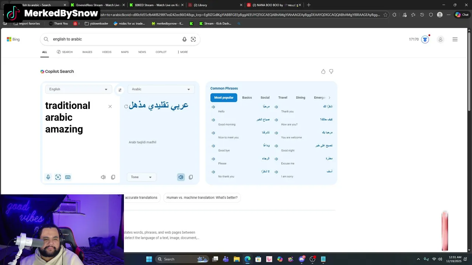Play pronunciation for the Good night phrase
The width and height of the screenshot is (472, 265).
click(276, 146)
